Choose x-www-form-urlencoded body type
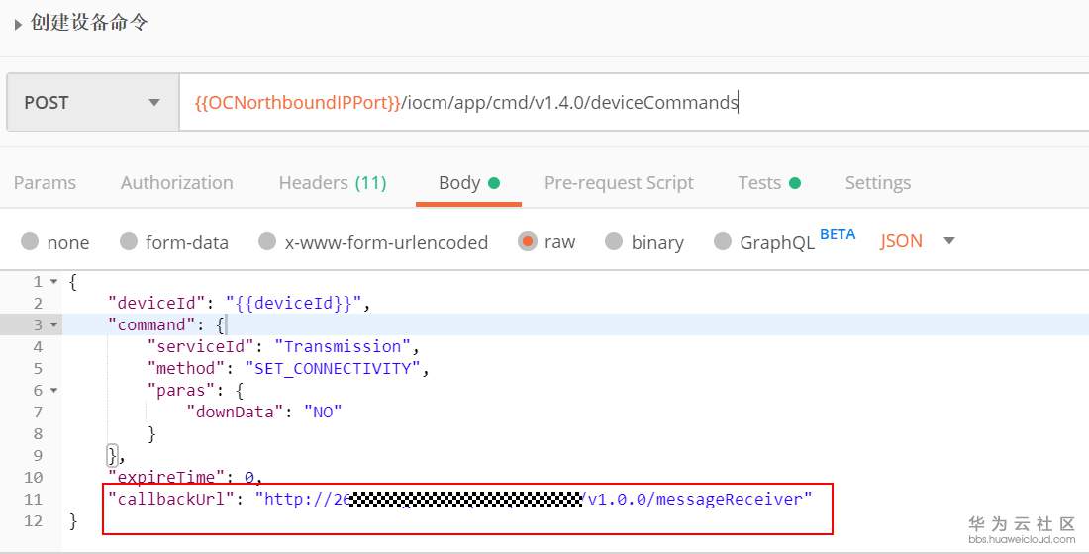The height and width of the screenshot is (554, 1089). point(267,241)
